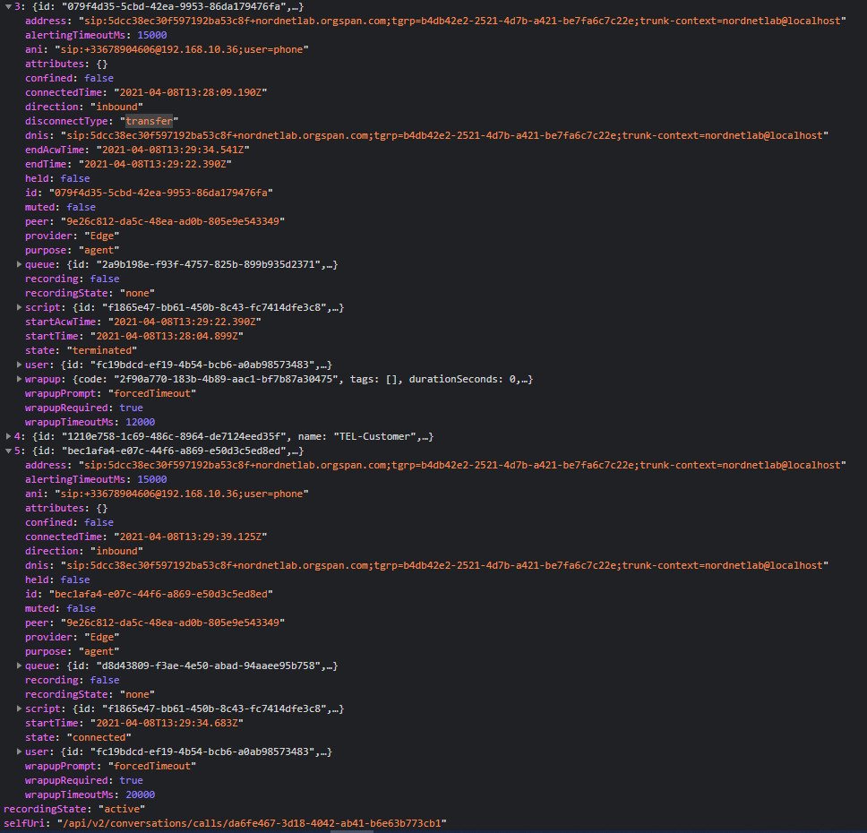The height and width of the screenshot is (833, 867).
Task: Collapse entry 5 via its disclosure triangle
Action: pyautogui.click(x=7, y=451)
